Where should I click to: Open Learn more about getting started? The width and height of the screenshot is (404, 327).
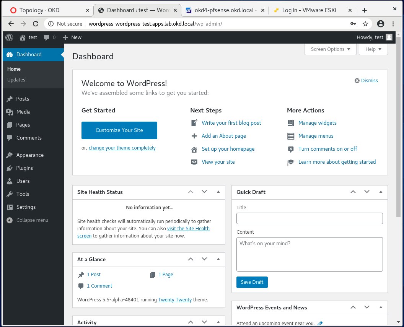337,162
